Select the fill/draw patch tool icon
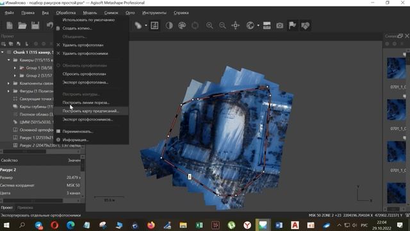 (x=138, y=26)
